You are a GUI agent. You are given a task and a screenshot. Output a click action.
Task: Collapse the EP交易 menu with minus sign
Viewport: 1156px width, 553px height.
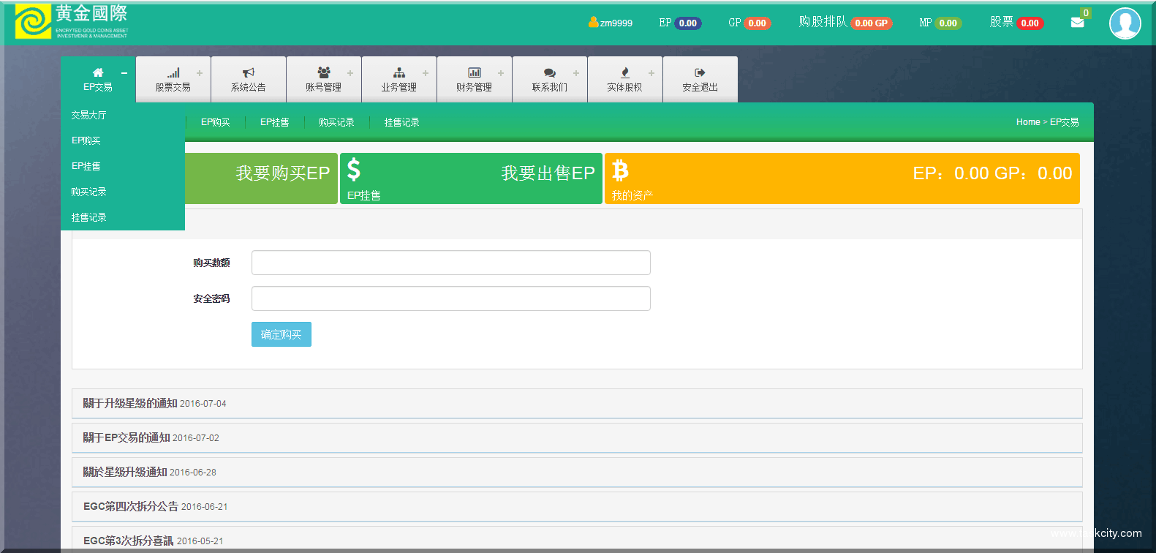pyautogui.click(x=124, y=73)
